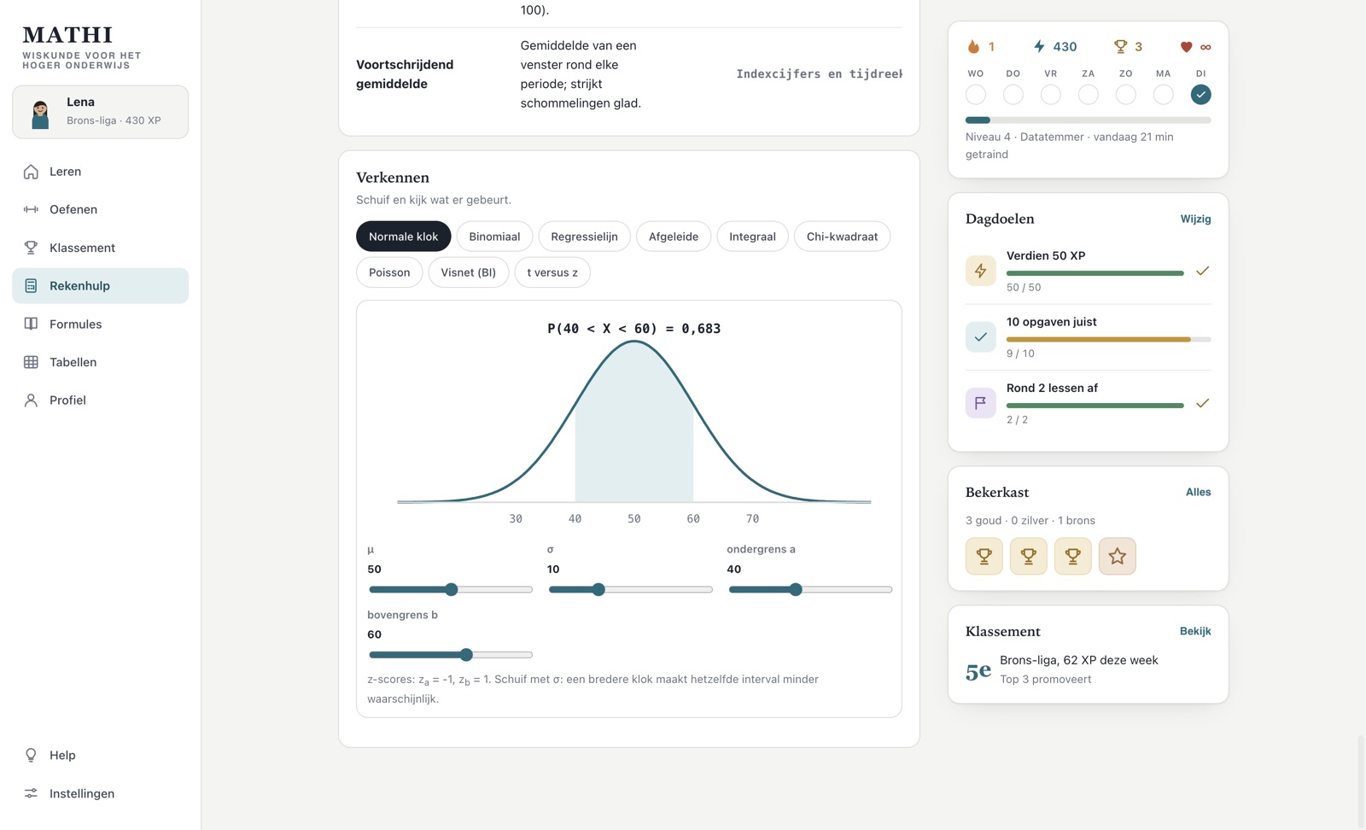Click the first gold trophy in Bekerkast
This screenshot has width=1366, height=830.
point(984,557)
